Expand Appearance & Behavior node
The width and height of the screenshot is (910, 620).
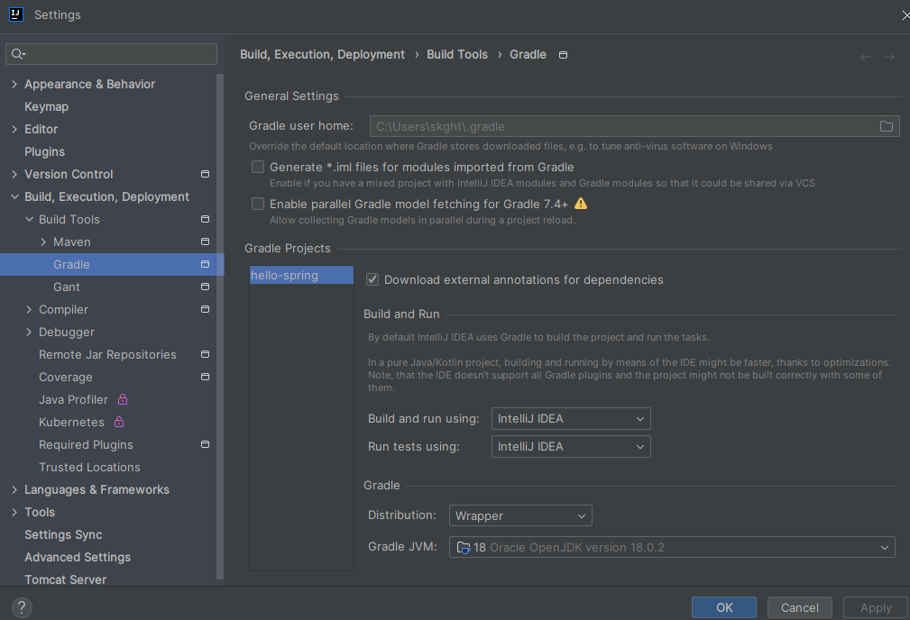(14, 84)
